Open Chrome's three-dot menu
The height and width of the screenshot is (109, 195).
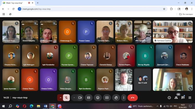click(x=192, y=9)
